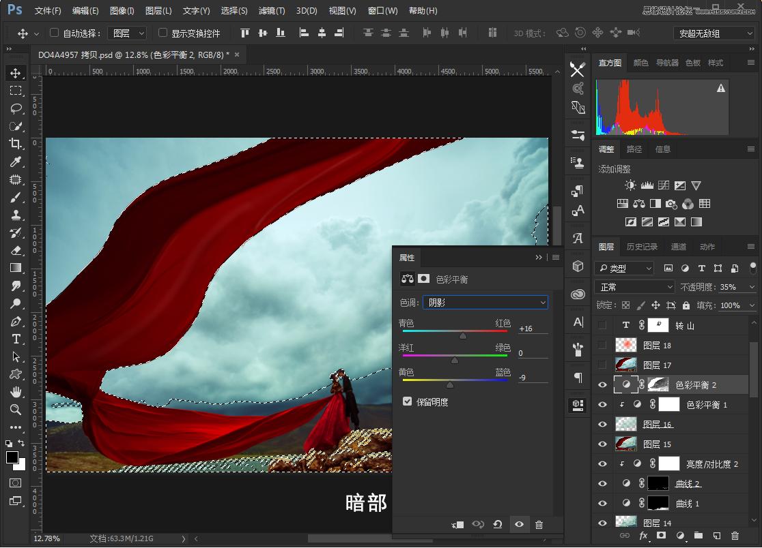Select the Zoom tool

pos(16,410)
